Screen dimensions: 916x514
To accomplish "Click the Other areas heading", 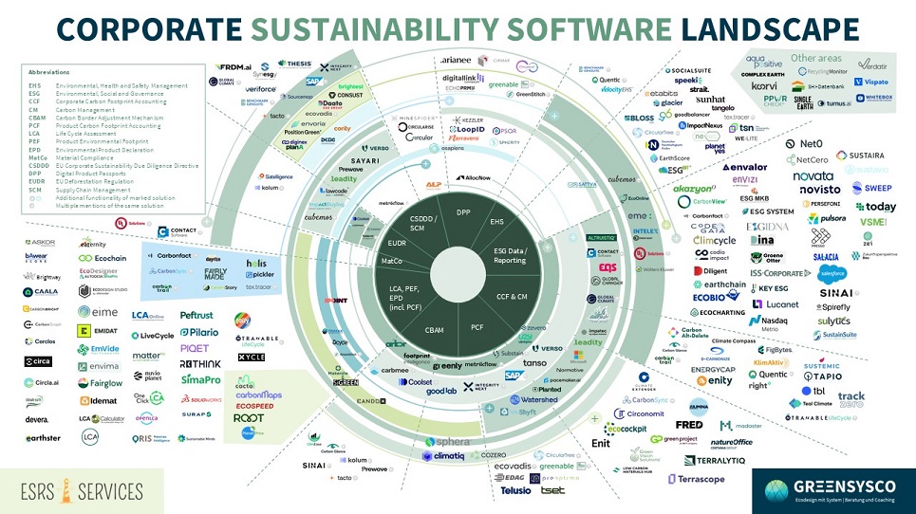I will pos(817,59).
